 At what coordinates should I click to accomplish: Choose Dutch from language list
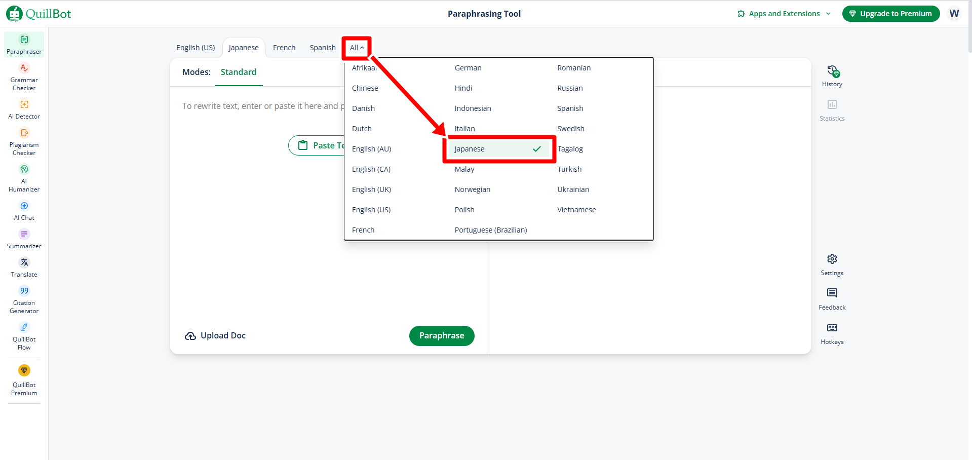point(396,129)
